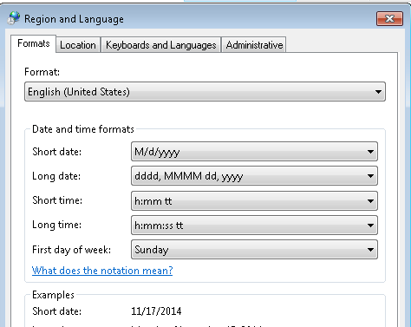Close the Region and Language dialog
This screenshot has width=411, height=327.
[389, 19]
